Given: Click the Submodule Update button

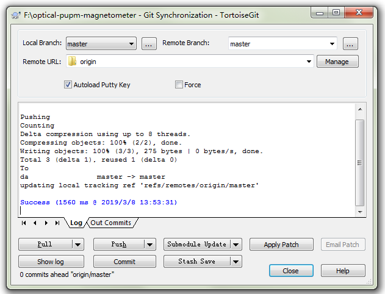Looking at the screenshot, I should pos(197,245).
